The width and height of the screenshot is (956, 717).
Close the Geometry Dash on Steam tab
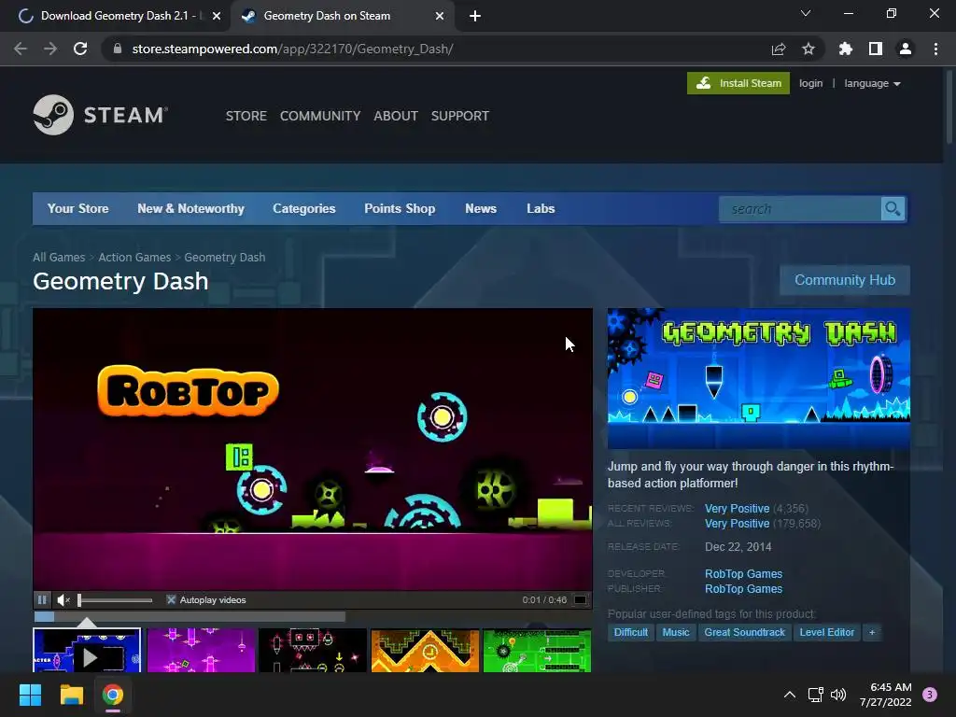(440, 17)
